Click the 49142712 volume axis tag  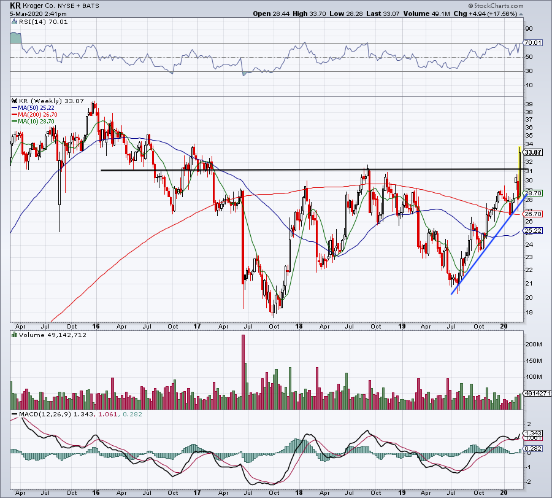coord(537,394)
